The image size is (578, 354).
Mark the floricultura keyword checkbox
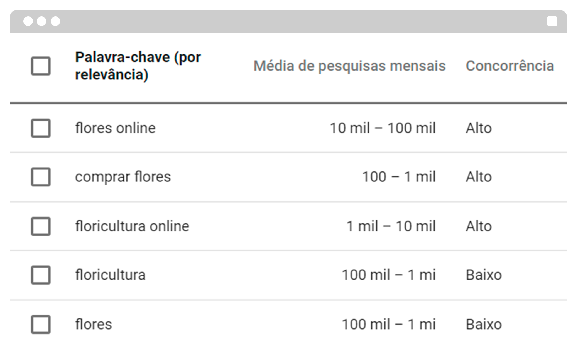[x=41, y=275]
